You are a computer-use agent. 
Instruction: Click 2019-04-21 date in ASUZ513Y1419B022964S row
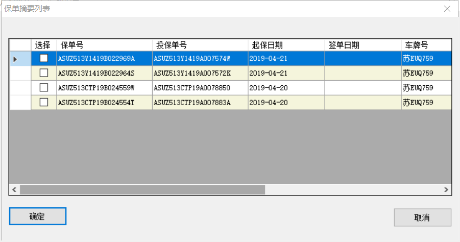(x=286, y=73)
